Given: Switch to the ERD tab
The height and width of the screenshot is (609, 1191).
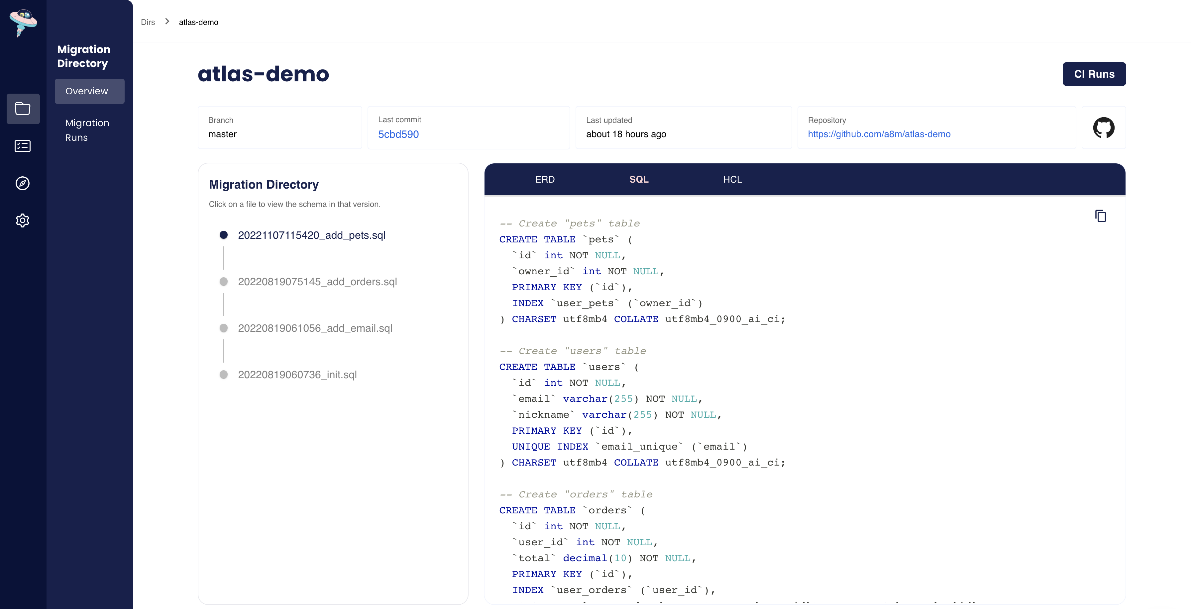Looking at the screenshot, I should click(545, 179).
